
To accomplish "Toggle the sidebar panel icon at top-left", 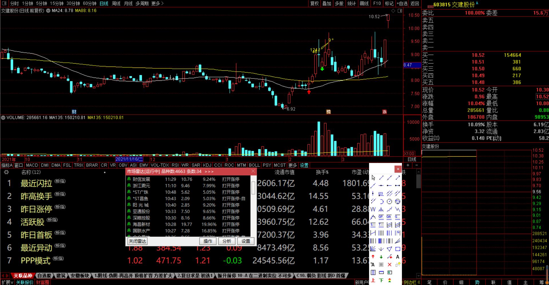I will (4, 3).
